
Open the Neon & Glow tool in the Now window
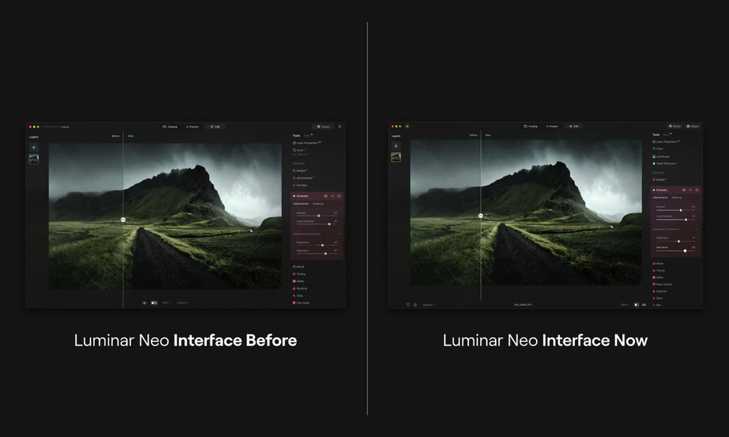[x=663, y=284]
